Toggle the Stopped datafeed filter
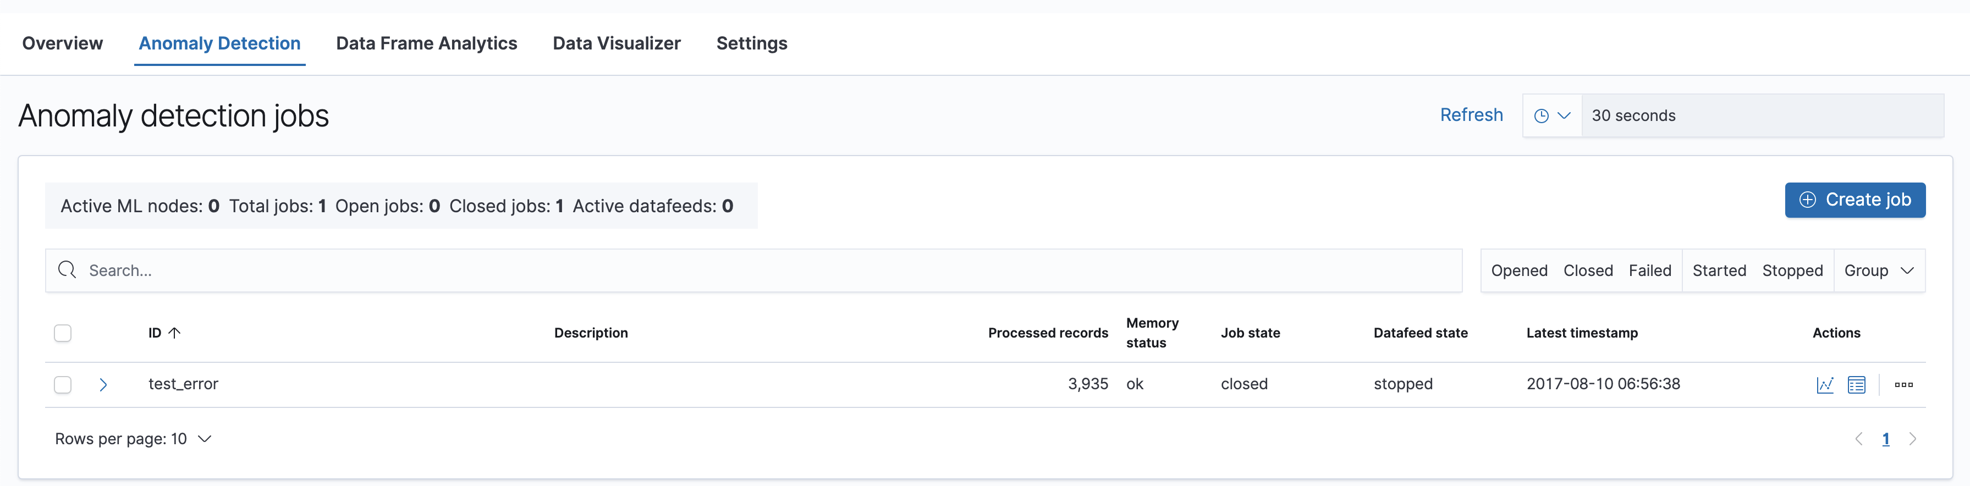 (1792, 270)
